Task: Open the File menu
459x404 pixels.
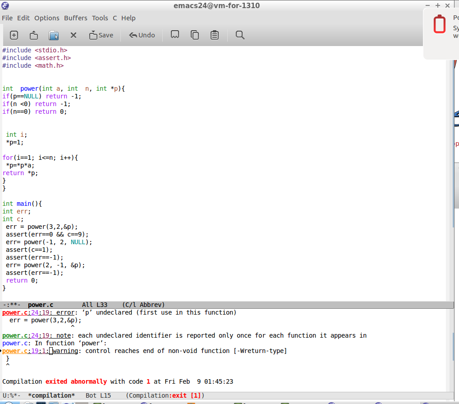Action: coord(7,18)
